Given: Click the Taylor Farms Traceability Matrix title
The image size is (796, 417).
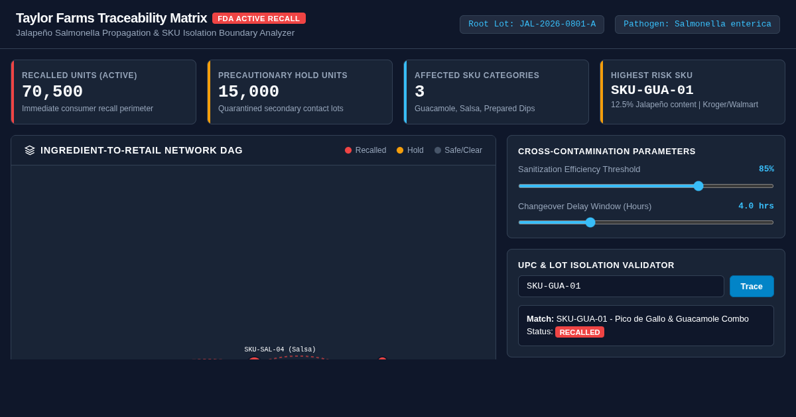Looking at the screenshot, I should point(111,18).
